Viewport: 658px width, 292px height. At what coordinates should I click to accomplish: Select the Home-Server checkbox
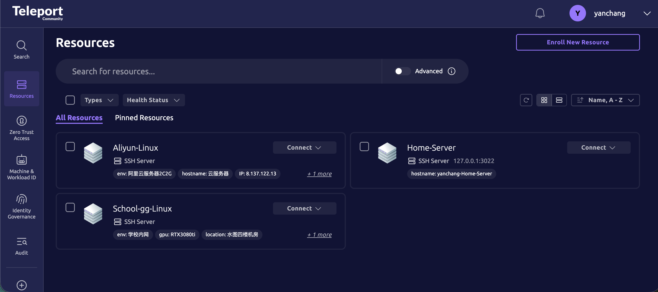click(364, 147)
